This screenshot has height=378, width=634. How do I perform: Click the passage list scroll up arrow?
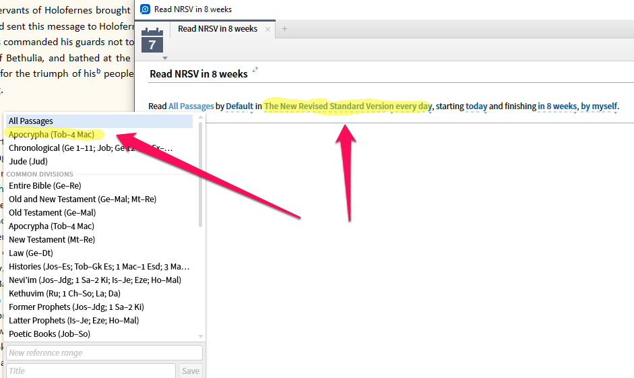point(201,117)
